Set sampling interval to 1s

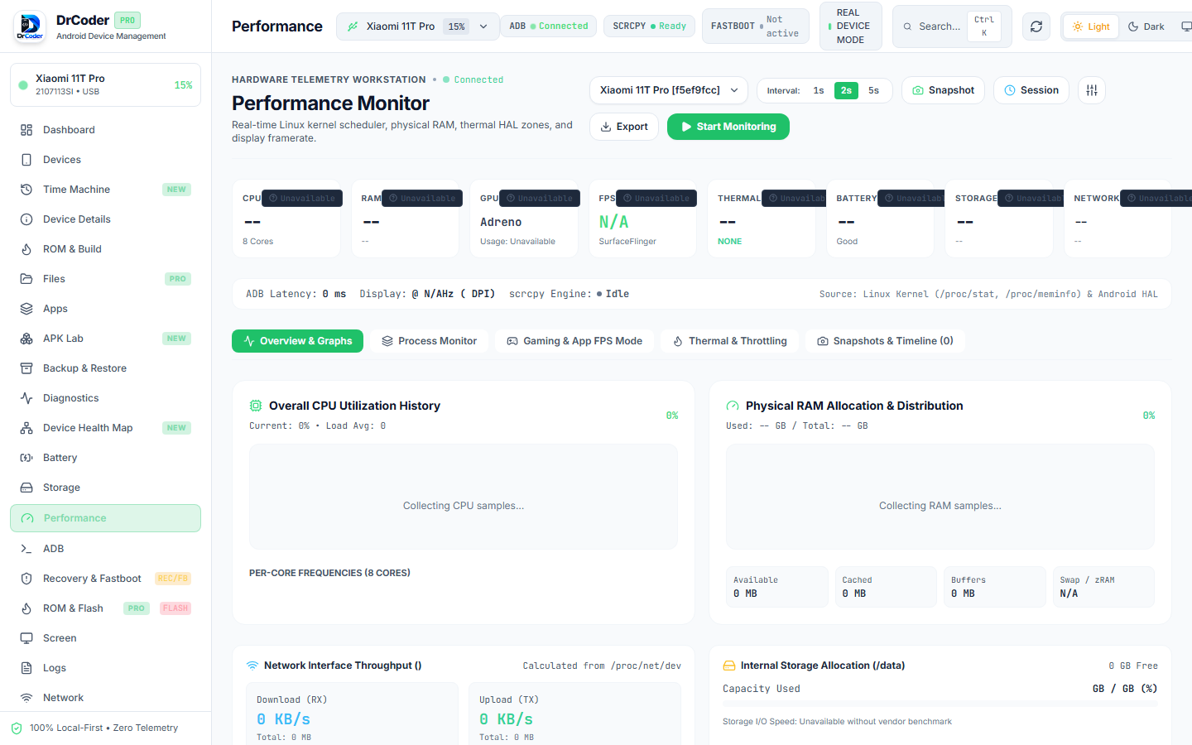point(819,90)
